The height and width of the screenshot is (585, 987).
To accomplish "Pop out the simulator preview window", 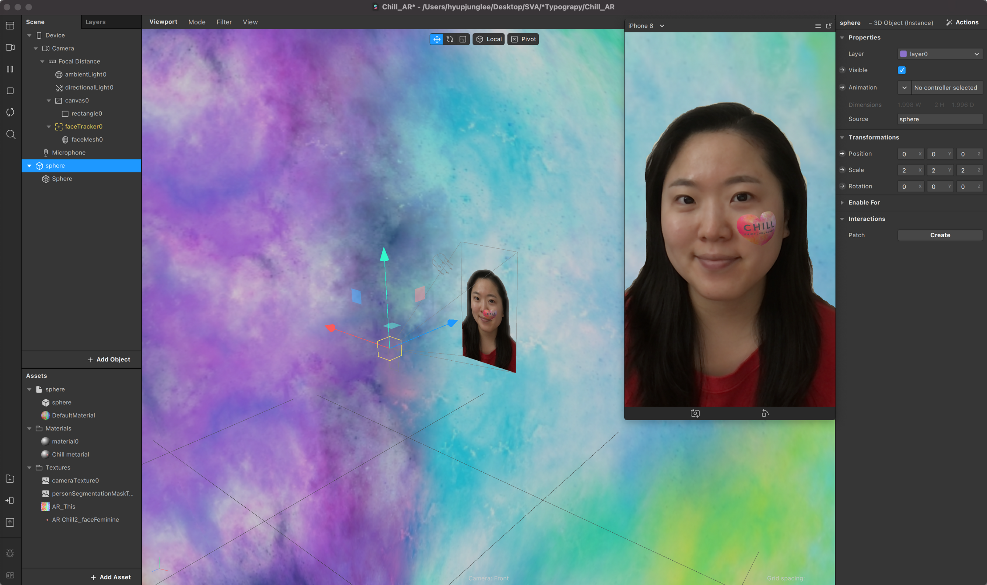I will [829, 26].
